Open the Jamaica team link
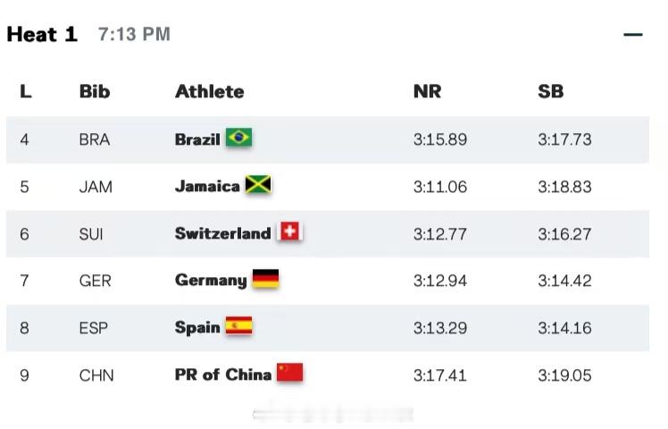The image size is (668, 429). pos(207,187)
